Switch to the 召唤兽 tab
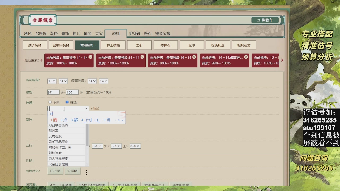340x191 pixels. 41,33
